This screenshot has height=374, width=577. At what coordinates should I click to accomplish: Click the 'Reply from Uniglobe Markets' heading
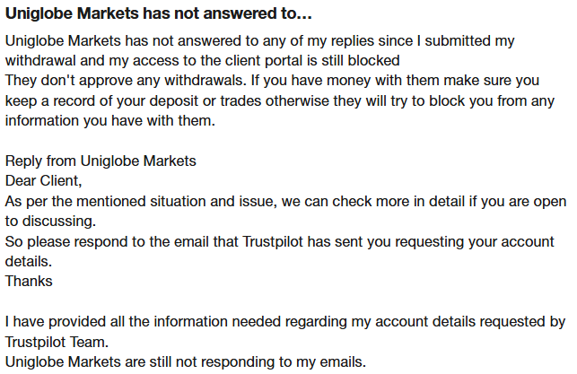101,161
